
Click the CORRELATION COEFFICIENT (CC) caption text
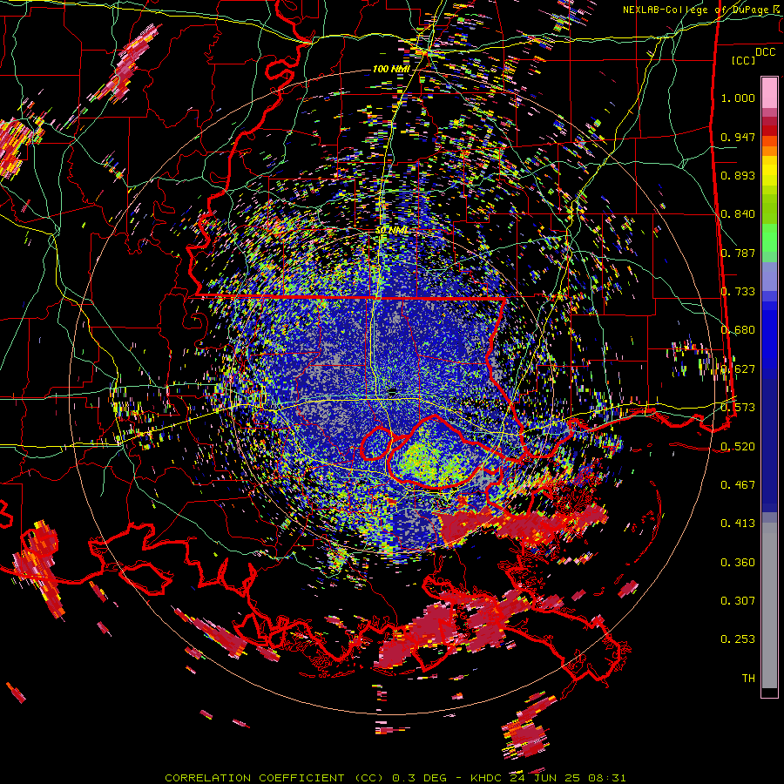(x=274, y=778)
